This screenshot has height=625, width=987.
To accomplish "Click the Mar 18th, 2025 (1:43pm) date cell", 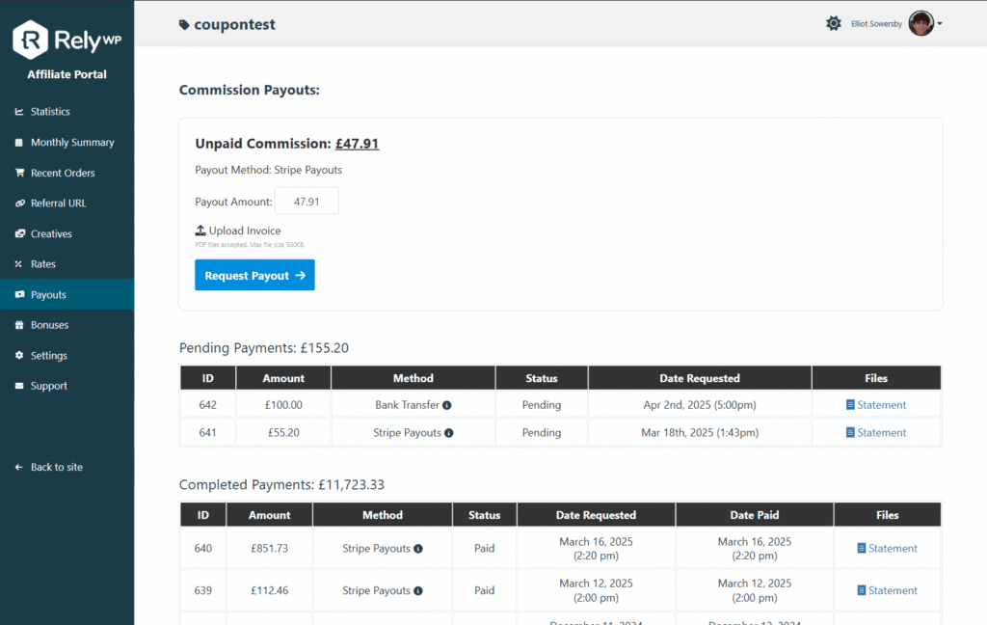I will 700,433.
